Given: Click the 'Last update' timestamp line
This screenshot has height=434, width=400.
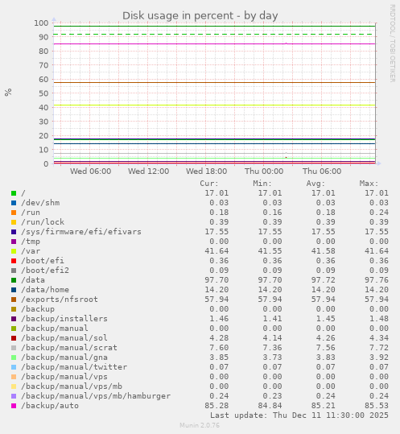Looking at the screenshot, I should point(299,415).
